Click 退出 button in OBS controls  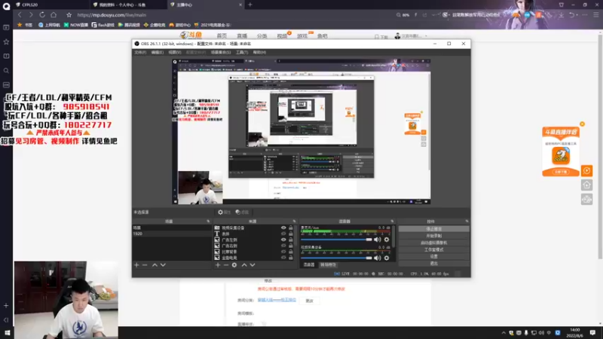point(434,263)
